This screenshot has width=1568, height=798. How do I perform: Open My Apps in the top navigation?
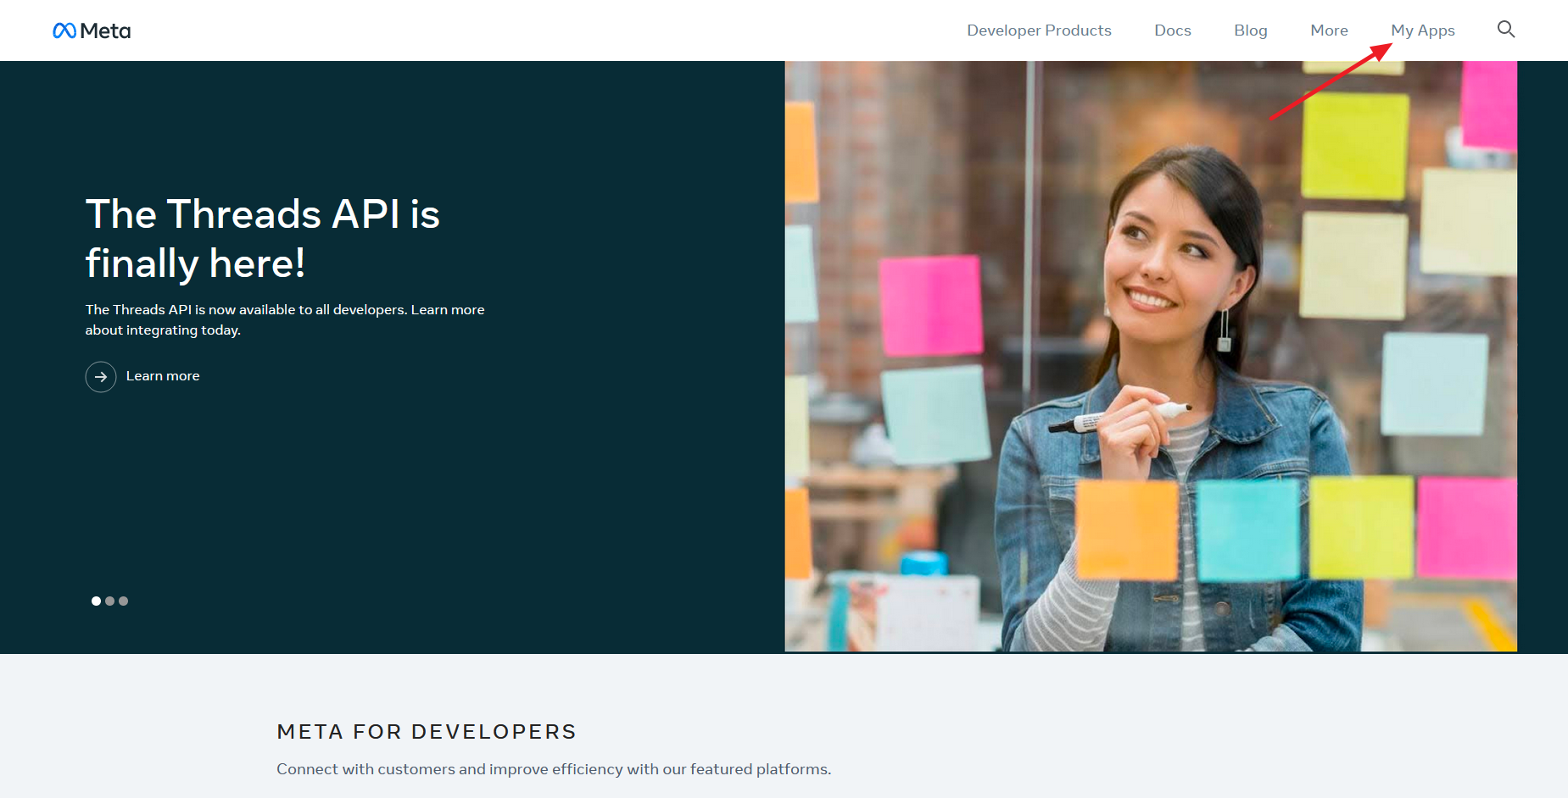1423,30
